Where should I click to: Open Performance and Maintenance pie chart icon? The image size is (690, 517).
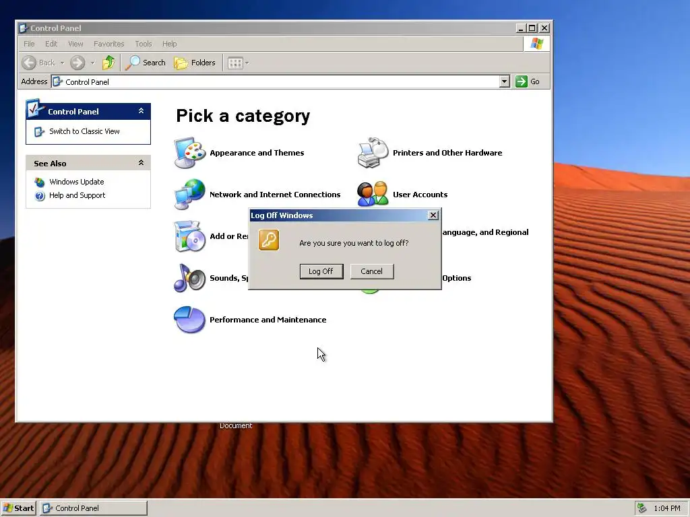point(189,320)
